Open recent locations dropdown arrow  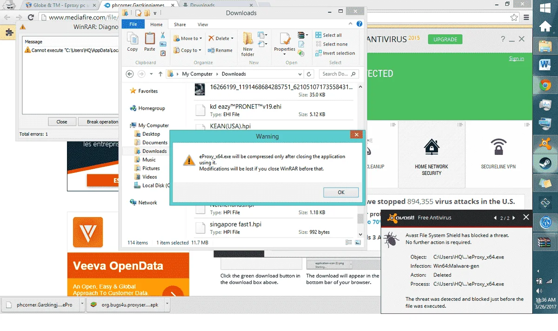[x=151, y=74]
